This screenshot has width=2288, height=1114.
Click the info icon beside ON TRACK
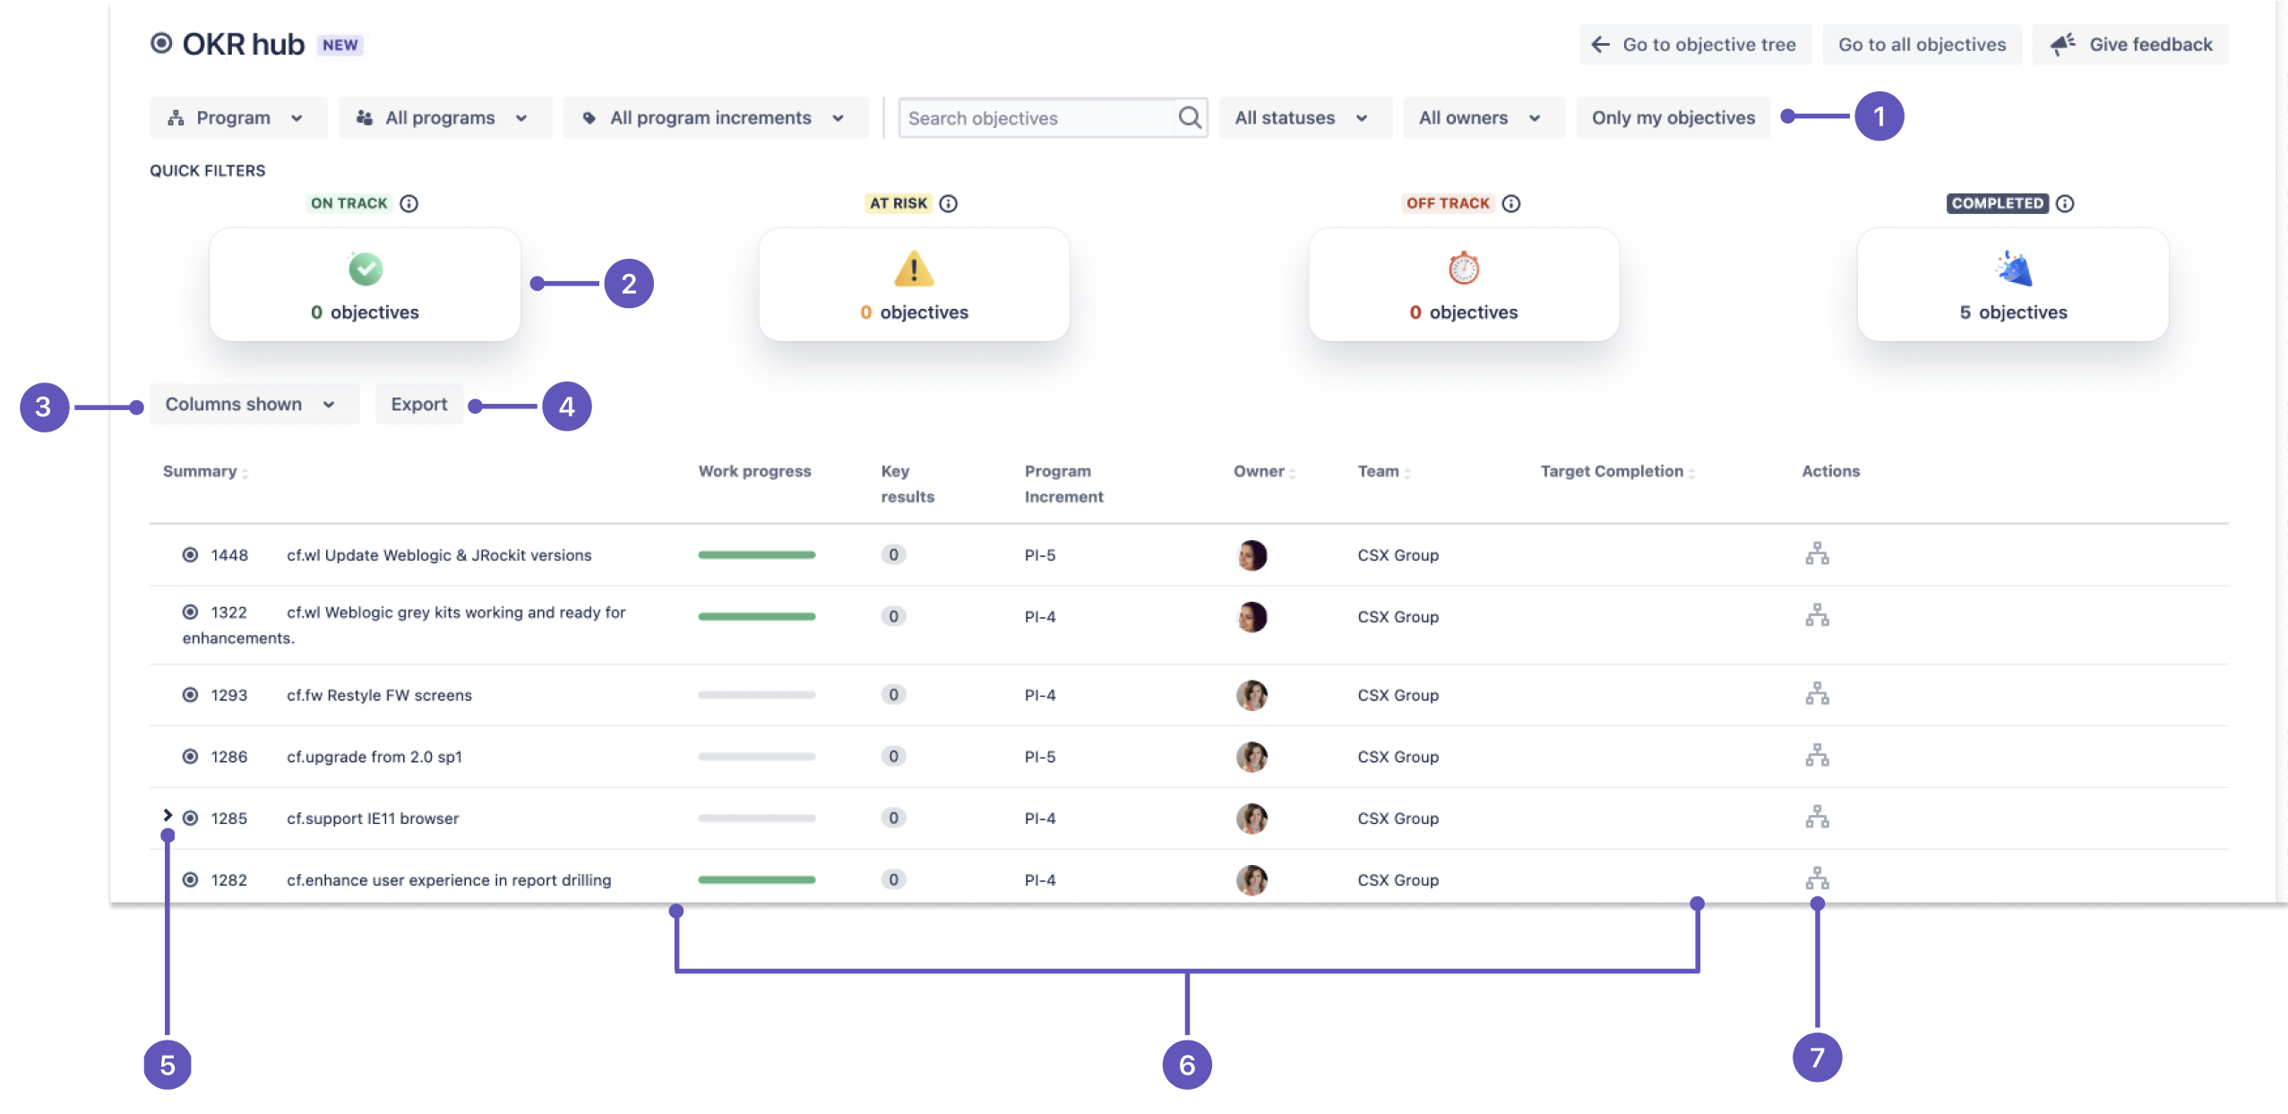pyautogui.click(x=409, y=202)
